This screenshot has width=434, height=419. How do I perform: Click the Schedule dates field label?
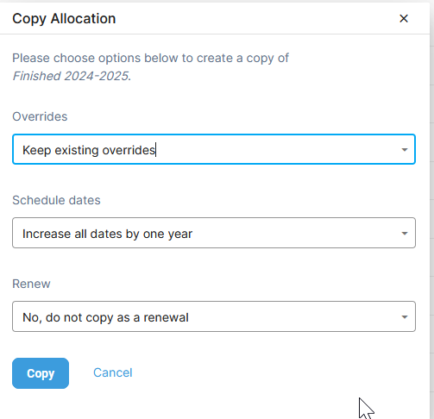tap(56, 200)
